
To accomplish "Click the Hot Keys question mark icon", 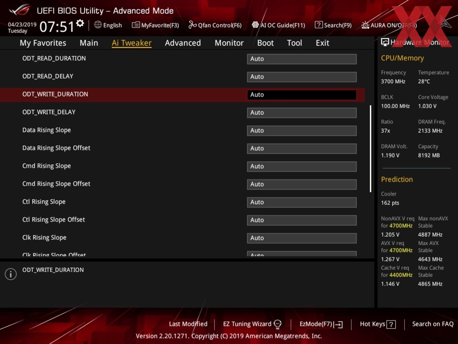I will click(x=391, y=324).
